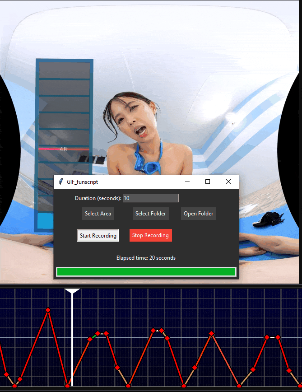Maximize the GIF_funscript window
Image resolution: width=302 pixels, height=392 pixels.
tap(208, 182)
